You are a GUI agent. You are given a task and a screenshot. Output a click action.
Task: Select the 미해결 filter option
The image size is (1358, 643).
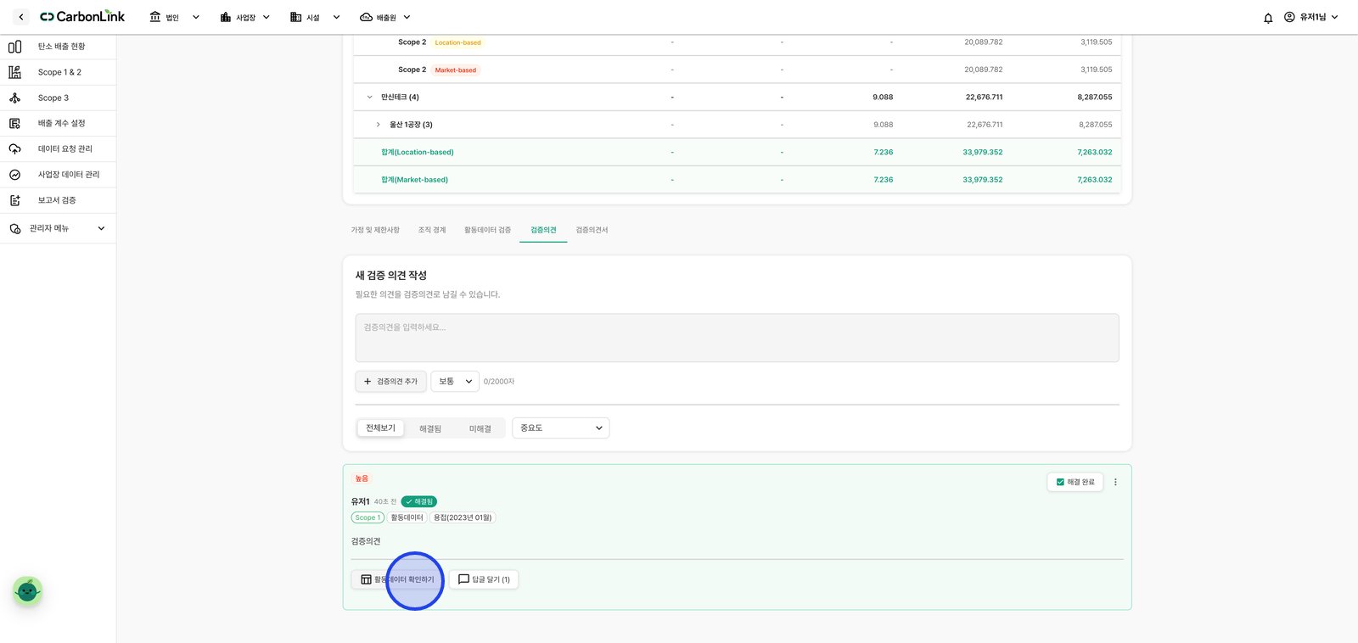click(x=480, y=428)
